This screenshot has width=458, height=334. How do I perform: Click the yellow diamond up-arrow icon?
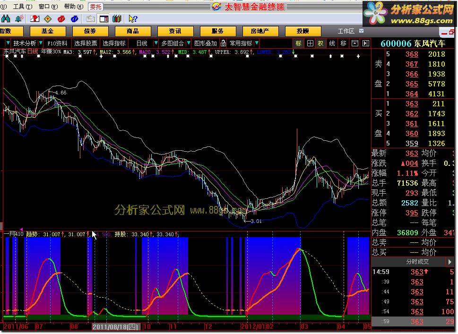pos(48,19)
